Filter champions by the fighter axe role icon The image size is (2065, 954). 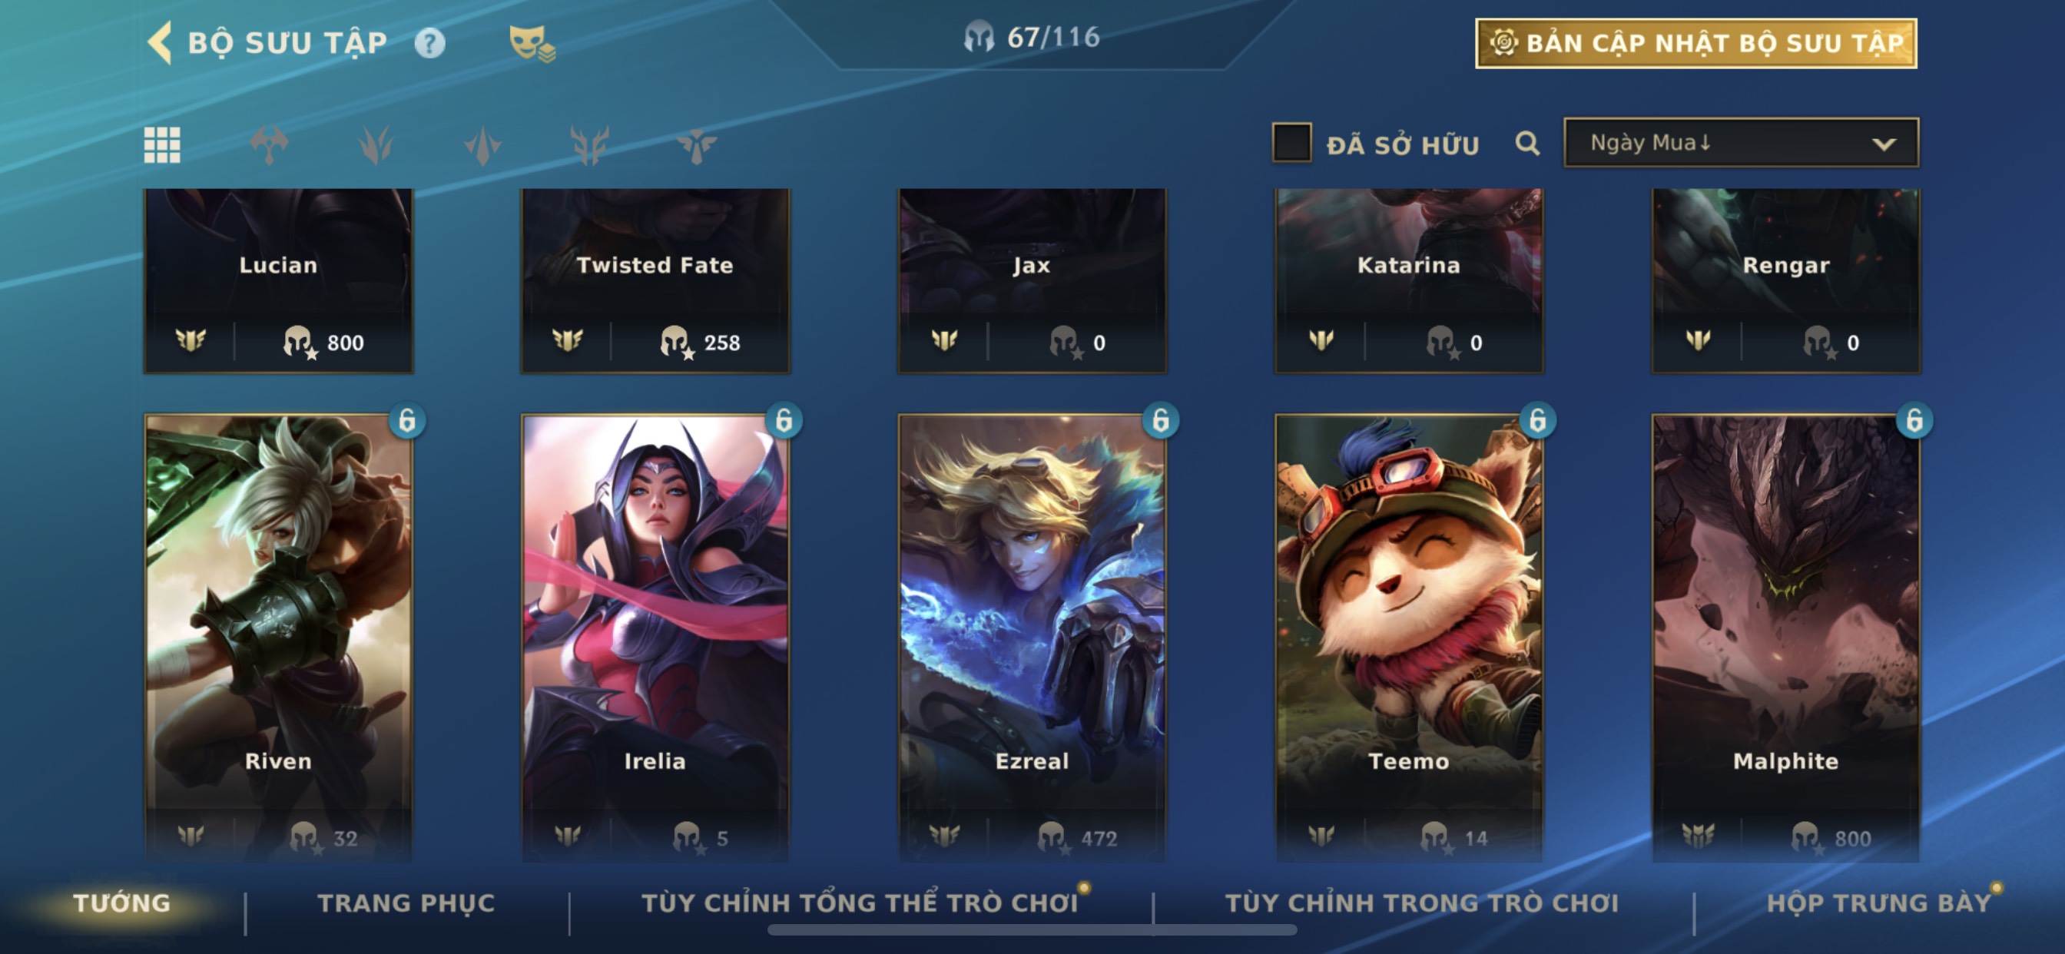click(269, 145)
